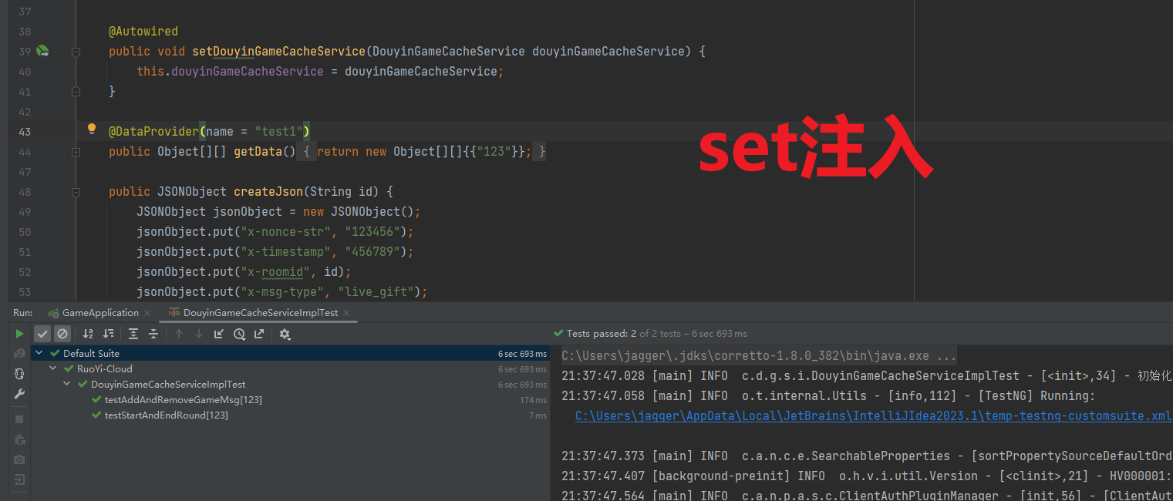Click the "test1" string literal
Screen dimensions: 1173x501
click(x=278, y=131)
